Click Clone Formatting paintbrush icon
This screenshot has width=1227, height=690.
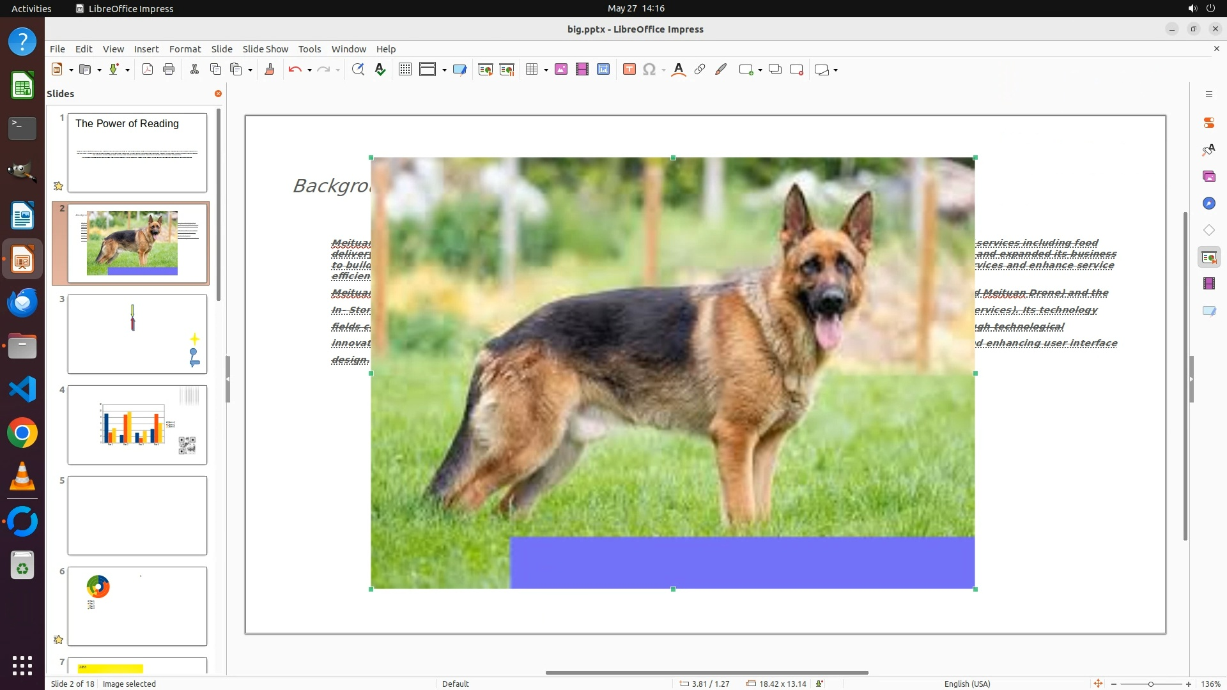click(x=270, y=70)
